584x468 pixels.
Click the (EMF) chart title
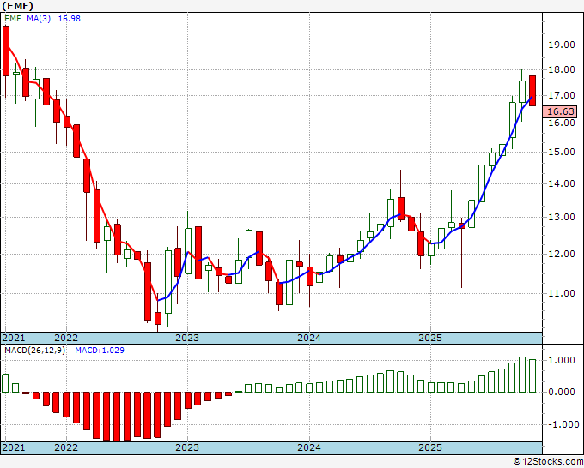[17, 6]
